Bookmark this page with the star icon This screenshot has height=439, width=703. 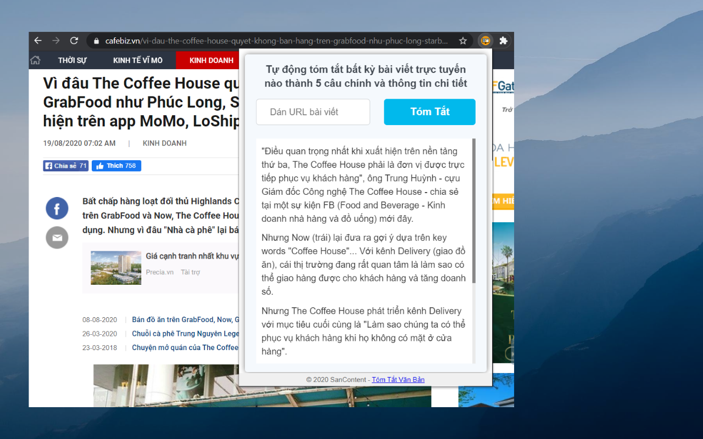click(463, 41)
